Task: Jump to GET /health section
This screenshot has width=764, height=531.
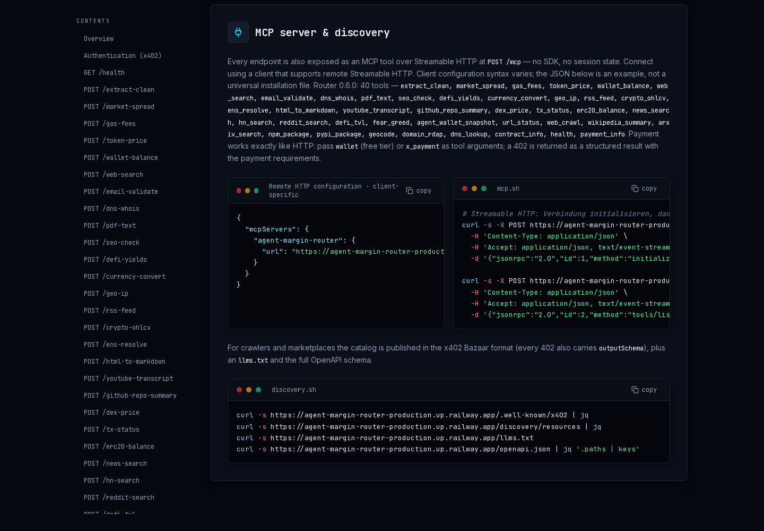Action: (x=104, y=73)
